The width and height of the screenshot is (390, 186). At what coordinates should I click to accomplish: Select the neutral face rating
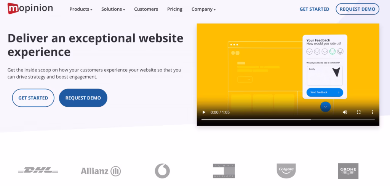(325, 52)
